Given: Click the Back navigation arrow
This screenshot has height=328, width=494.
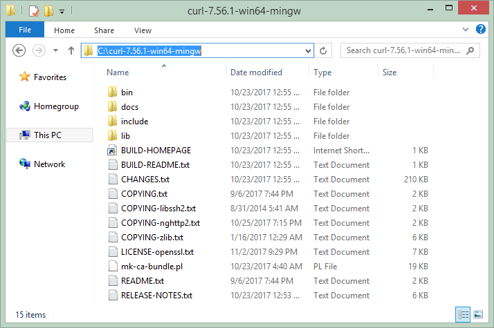Looking at the screenshot, I should click(19, 50).
